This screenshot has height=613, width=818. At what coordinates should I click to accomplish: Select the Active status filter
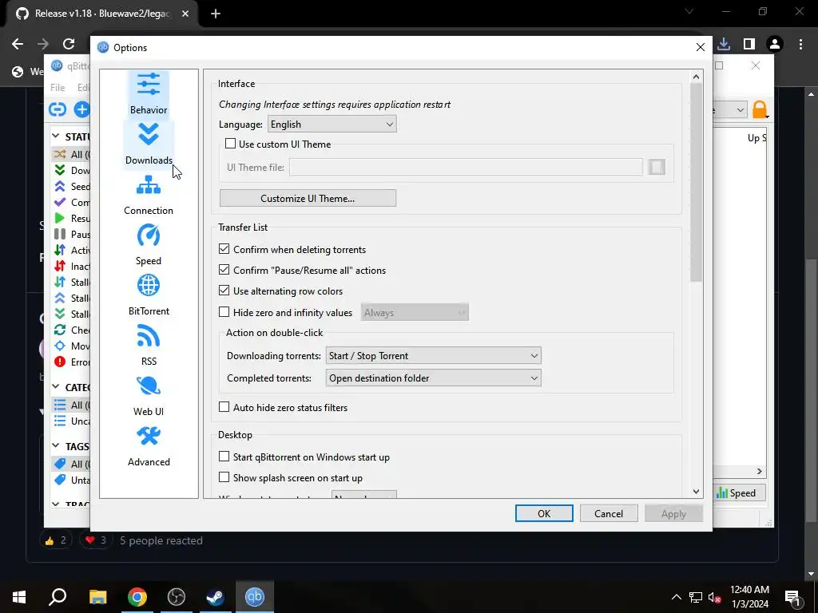coord(71,250)
